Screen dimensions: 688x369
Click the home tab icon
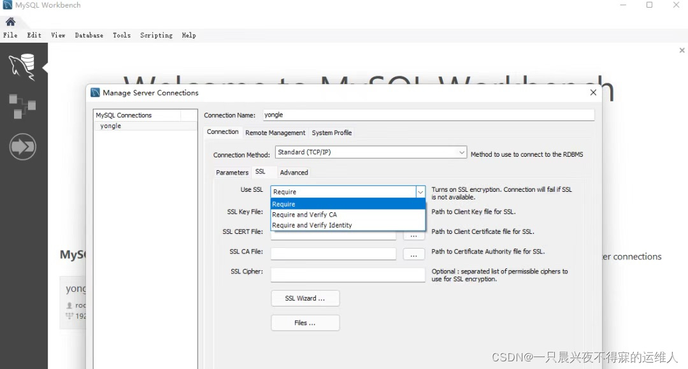(11, 22)
